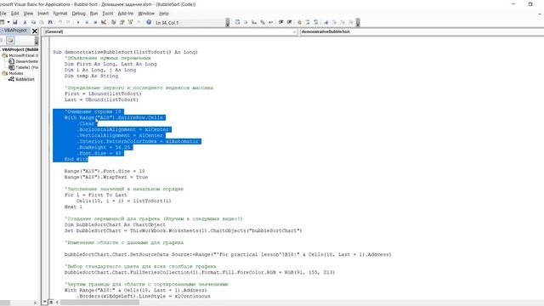The width and height of the screenshot is (544, 306).
Task: Toggle Folders in Project Explorer
Action: point(10,41)
